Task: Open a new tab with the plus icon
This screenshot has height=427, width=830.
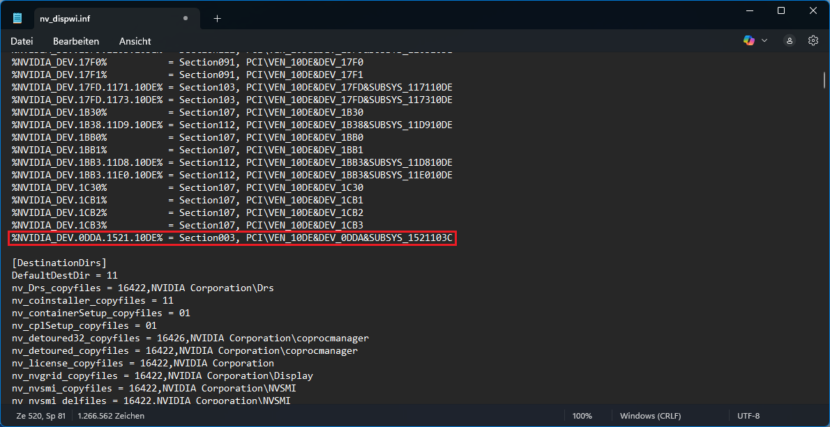Action: pyautogui.click(x=216, y=18)
